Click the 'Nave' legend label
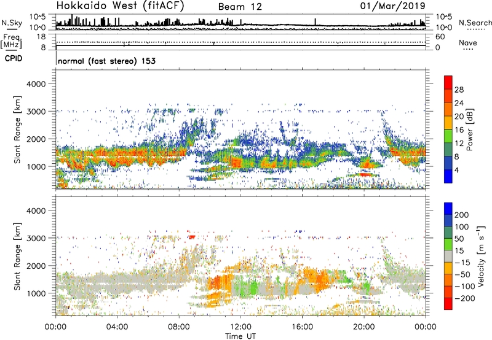Screen dimensions: 492x340 coord(467,42)
